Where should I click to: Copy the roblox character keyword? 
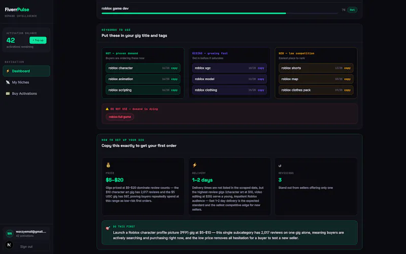click(x=174, y=68)
